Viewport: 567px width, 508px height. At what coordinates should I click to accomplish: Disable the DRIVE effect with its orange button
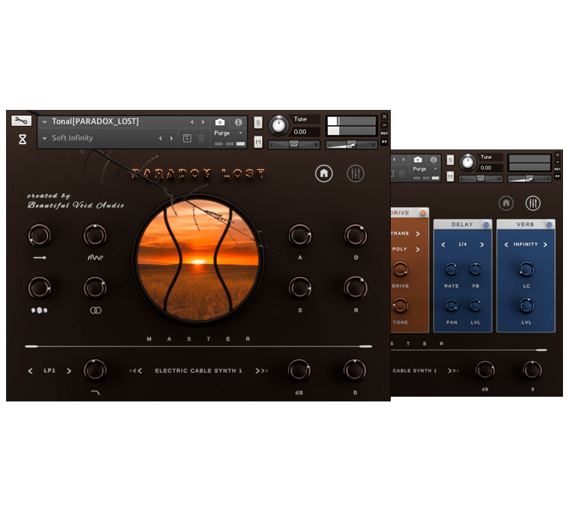(x=422, y=213)
